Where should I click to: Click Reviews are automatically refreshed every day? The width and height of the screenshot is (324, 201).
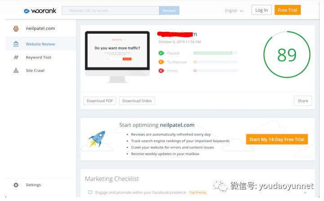click(x=171, y=135)
